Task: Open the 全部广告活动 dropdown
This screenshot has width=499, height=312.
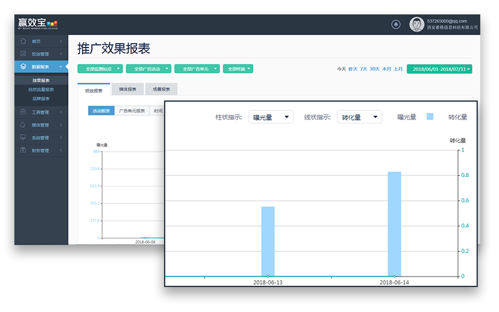Action: [148, 69]
